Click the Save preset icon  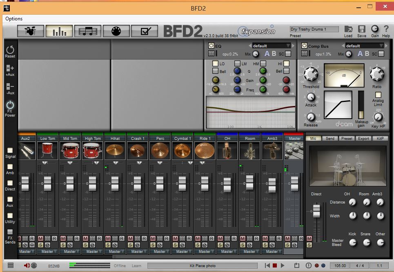[x=362, y=29]
